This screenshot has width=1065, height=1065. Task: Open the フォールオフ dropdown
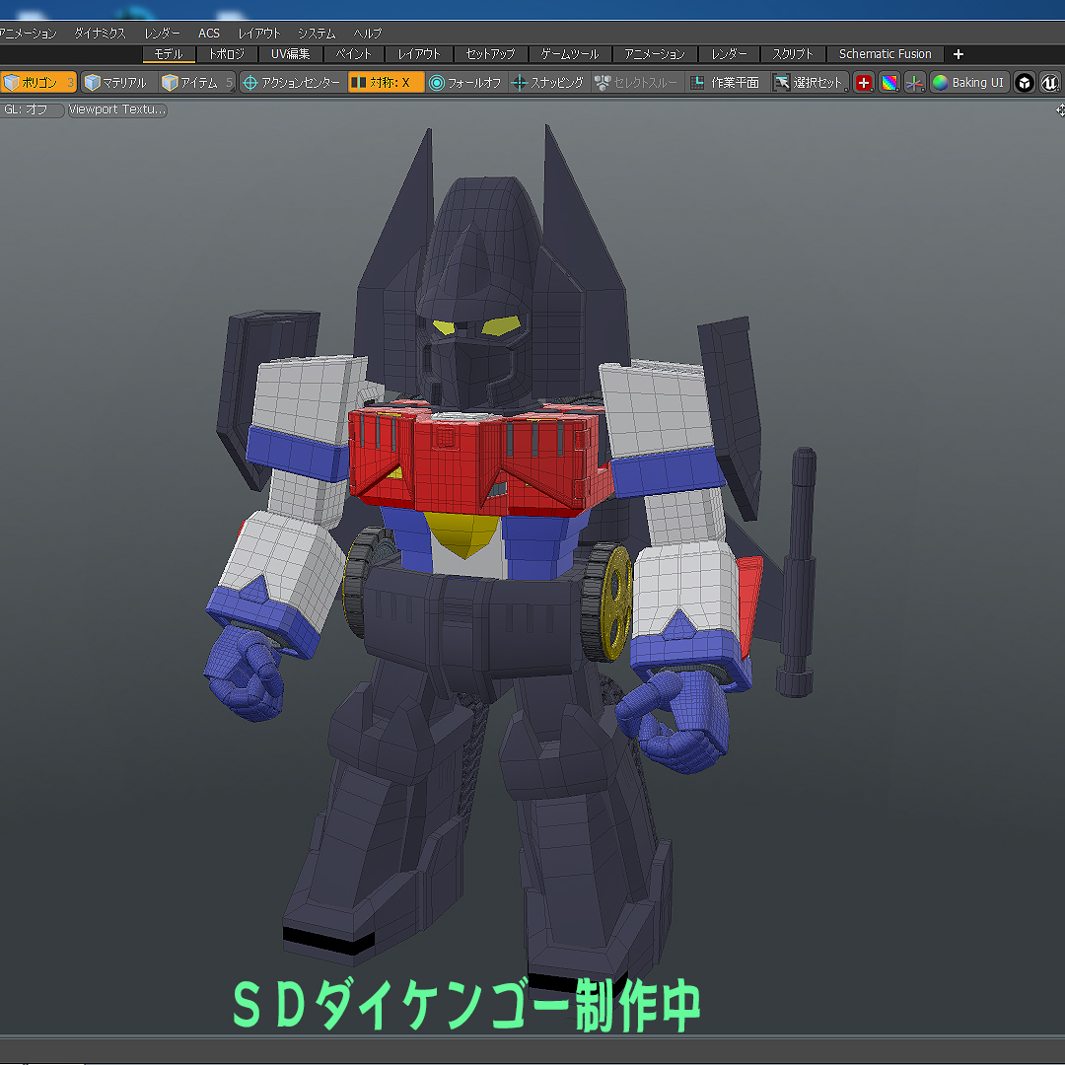coord(466,82)
